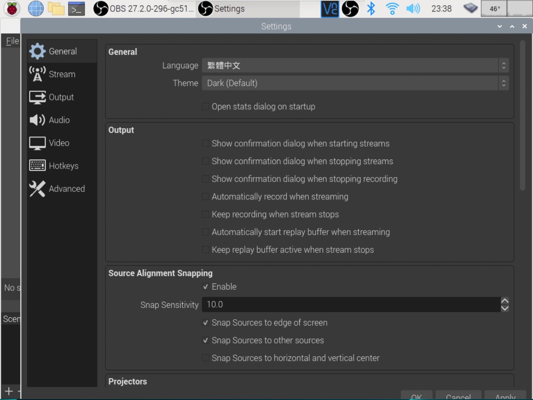
Task: Click the Bluetooth tray icon
Action: 371,8
